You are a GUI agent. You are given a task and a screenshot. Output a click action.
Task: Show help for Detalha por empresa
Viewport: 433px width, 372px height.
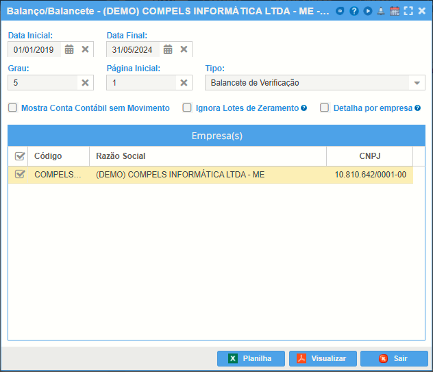pyautogui.click(x=417, y=108)
